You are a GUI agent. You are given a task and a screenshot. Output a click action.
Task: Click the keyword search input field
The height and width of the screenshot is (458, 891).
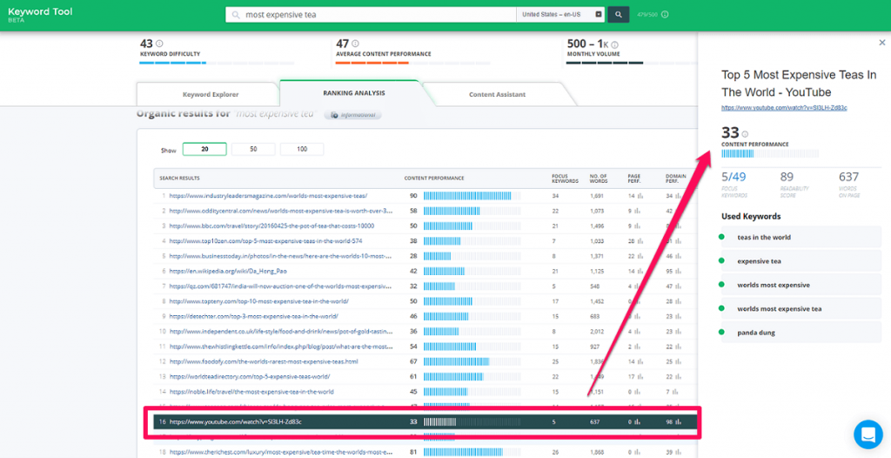tap(371, 14)
